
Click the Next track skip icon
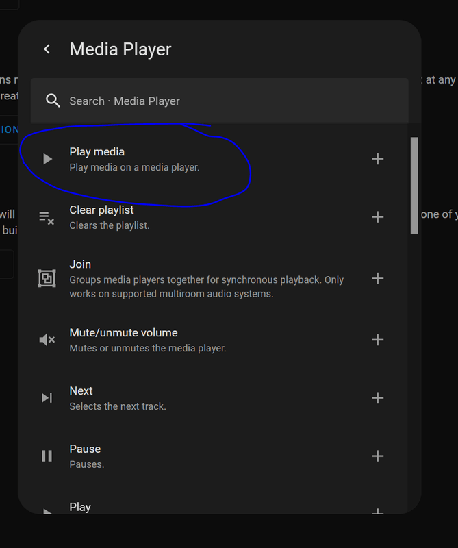click(x=47, y=398)
